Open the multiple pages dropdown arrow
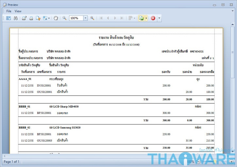The image size is (237, 167). [135, 18]
